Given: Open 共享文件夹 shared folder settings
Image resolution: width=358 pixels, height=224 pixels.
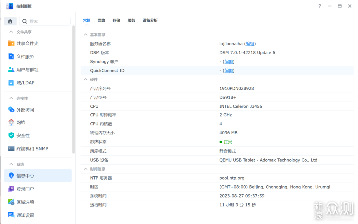Looking at the screenshot, I should [27, 43].
